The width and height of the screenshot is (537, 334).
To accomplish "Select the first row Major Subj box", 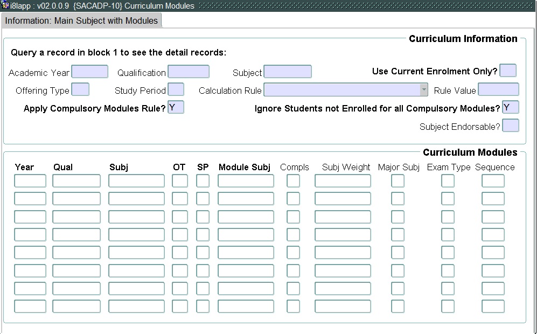I will pyautogui.click(x=397, y=181).
